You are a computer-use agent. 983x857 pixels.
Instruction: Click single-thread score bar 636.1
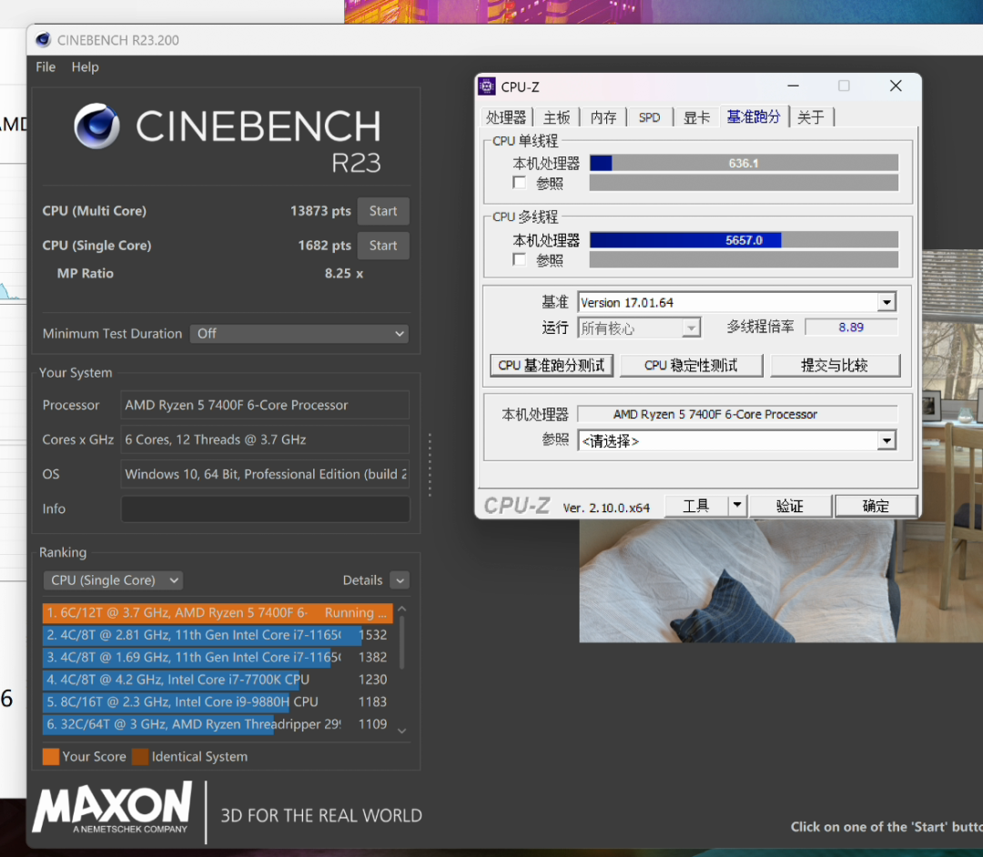pyautogui.click(x=744, y=163)
